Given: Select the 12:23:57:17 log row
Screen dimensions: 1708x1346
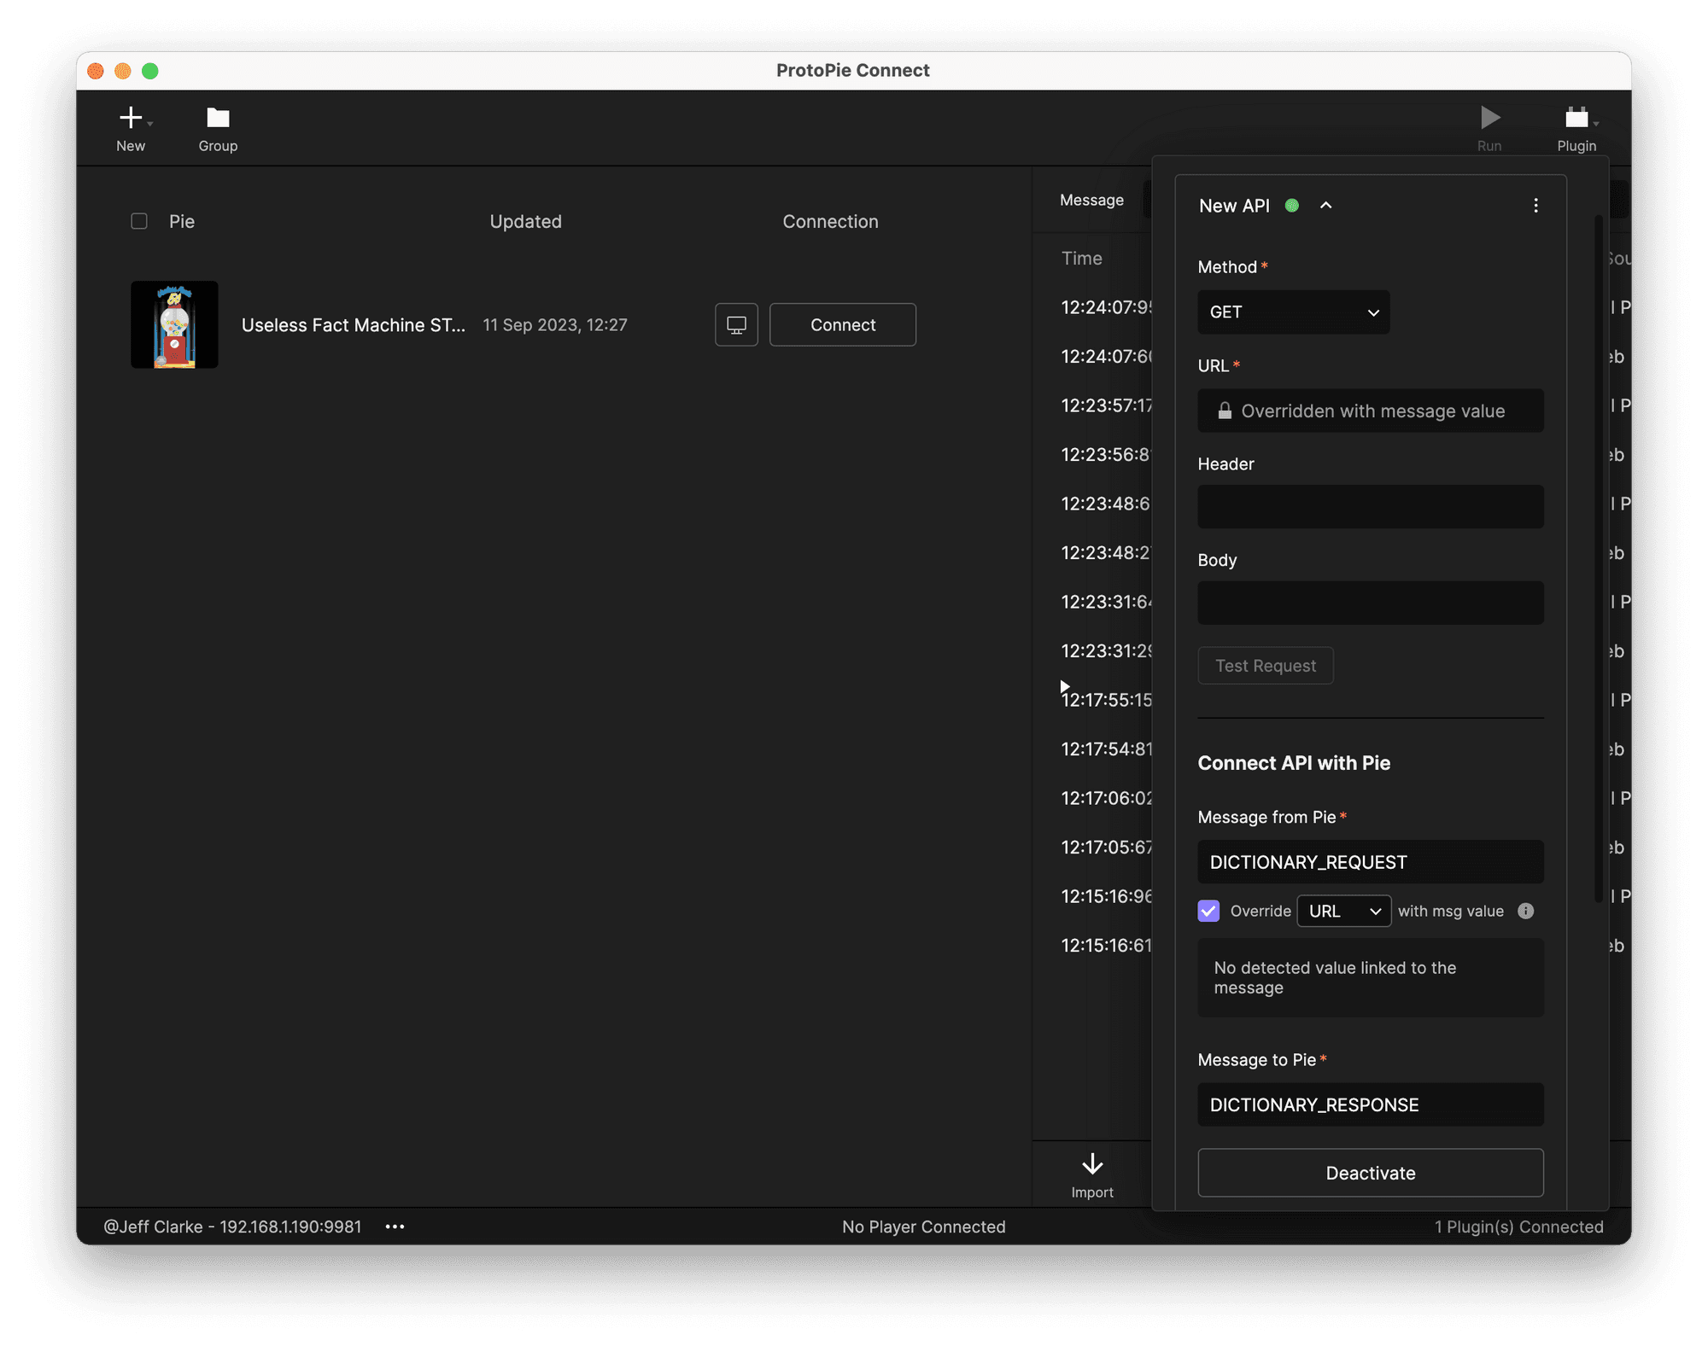Looking at the screenshot, I should [x=1106, y=405].
